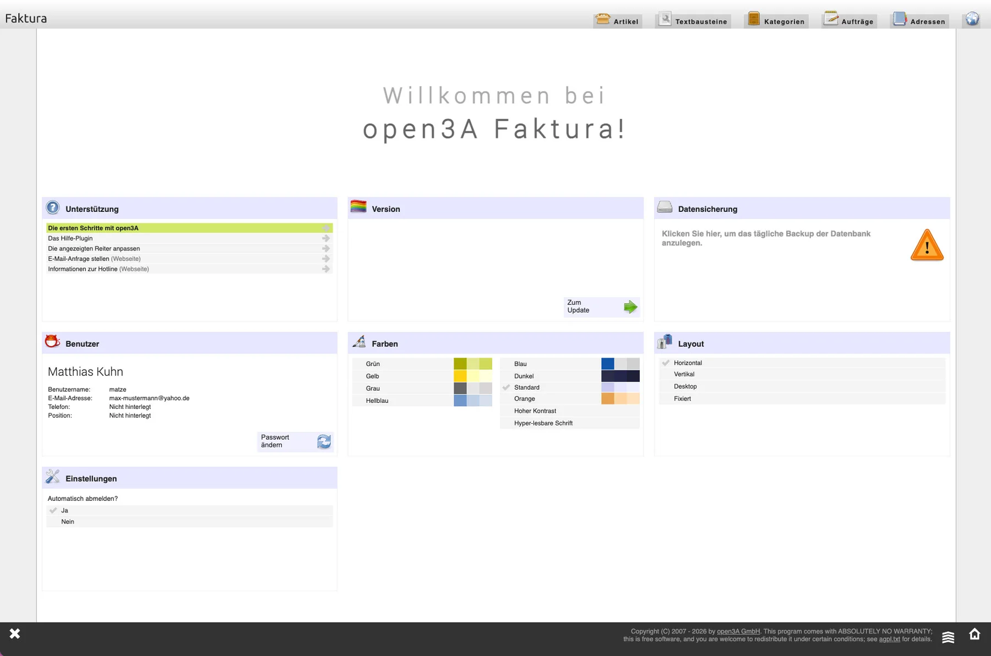This screenshot has width=991, height=656.
Task: Open E-Mail-Anfrage stellen (Webseite)
Action: tap(189, 259)
